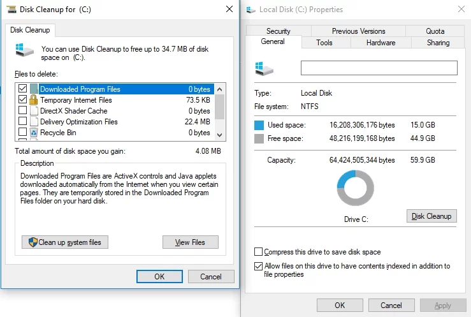Check Compress this drive to save space
The height and width of the screenshot is (317, 471).
pos(258,252)
